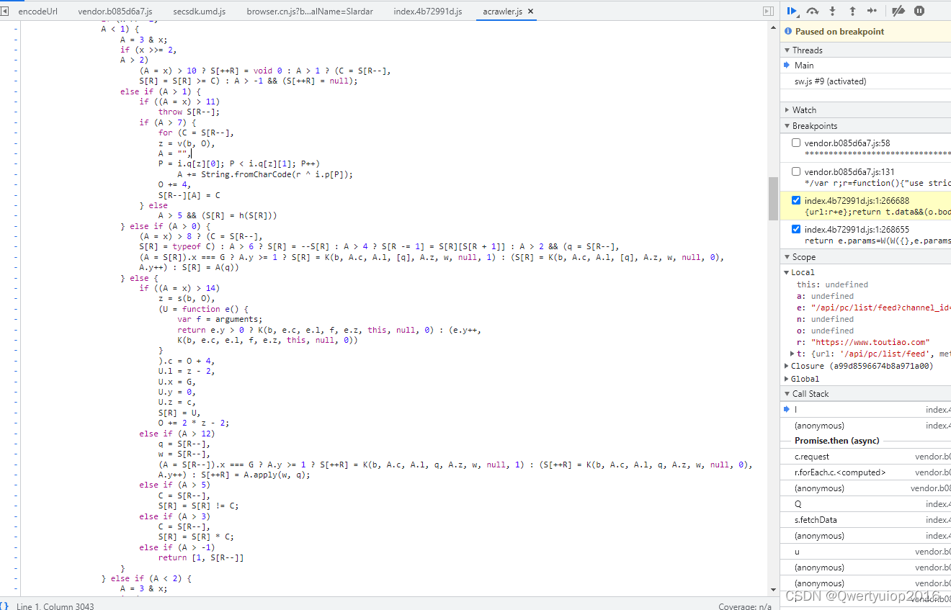This screenshot has height=610, width=951.
Task: Toggle the file navigator panel icon
Action: pyautogui.click(x=4, y=12)
